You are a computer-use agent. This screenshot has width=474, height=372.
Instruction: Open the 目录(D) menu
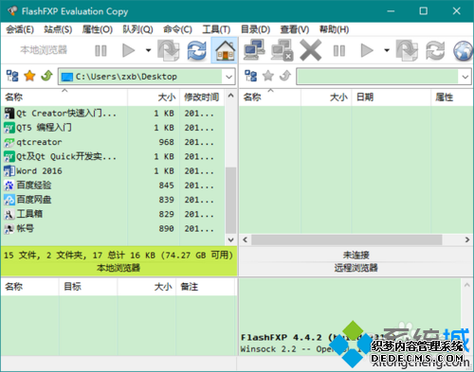(x=255, y=29)
